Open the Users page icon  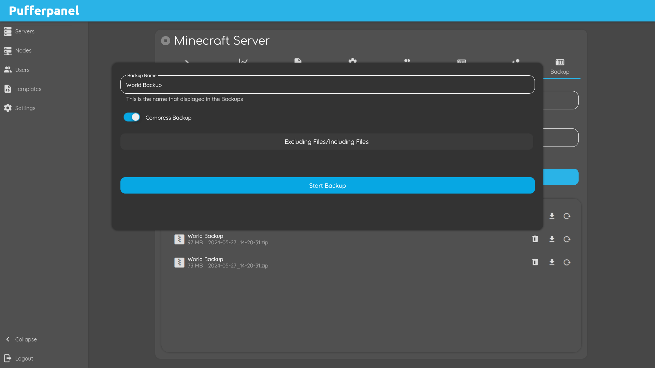8,70
